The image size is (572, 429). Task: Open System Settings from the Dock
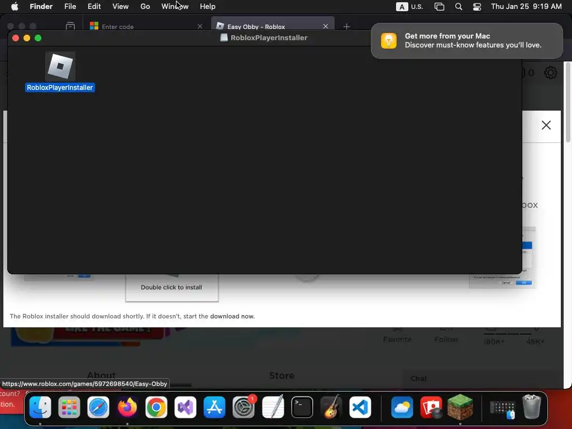[x=244, y=407]
